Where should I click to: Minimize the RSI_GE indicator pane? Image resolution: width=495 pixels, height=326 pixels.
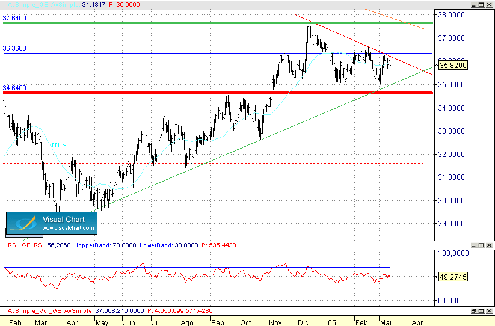click(474, 245)
